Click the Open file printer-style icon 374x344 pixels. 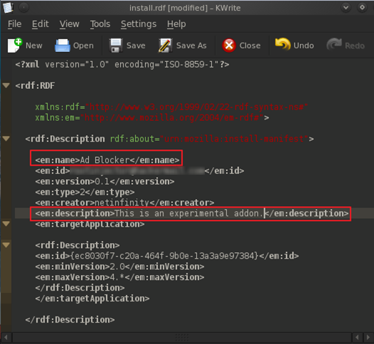click(63, 45)
